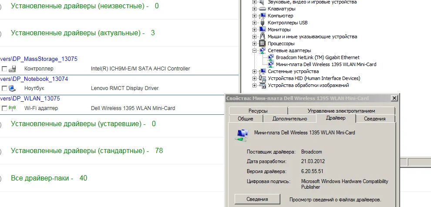The width and height of the screenshot is (431, 207).
Task: Expand the Клавиатуры tree node
Action: [x=254, y=9]
